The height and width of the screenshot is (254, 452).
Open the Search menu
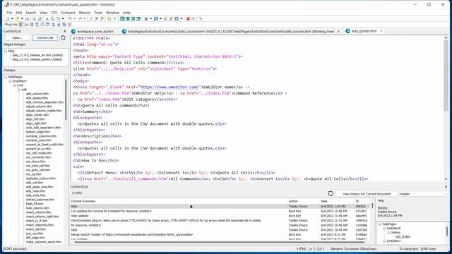pyautogui.click(x=30, y=13)
